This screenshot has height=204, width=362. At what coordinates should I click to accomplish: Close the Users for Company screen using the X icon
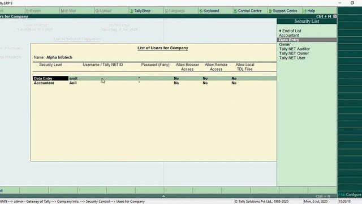pos(335,16)
